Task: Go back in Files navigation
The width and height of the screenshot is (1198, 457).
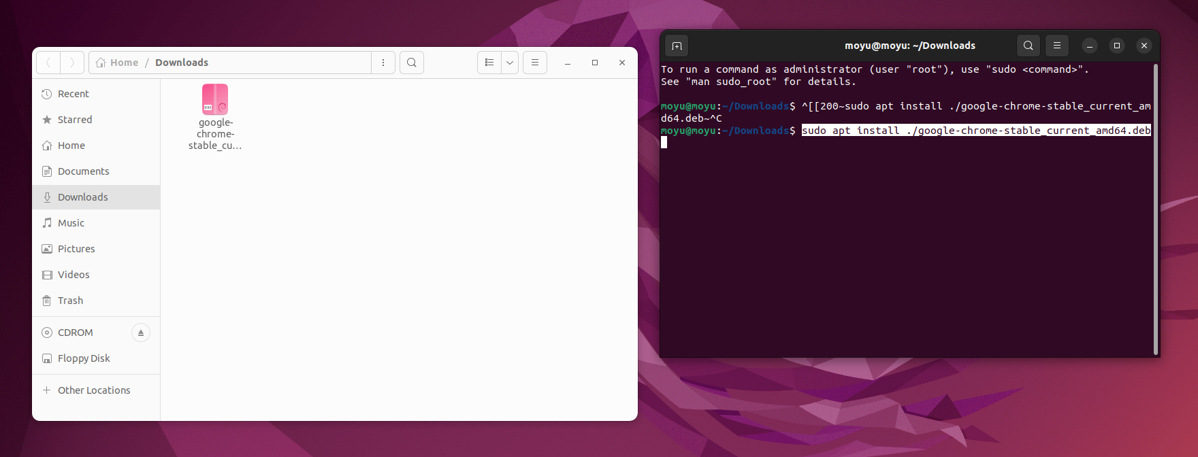Action: (48, 63)
